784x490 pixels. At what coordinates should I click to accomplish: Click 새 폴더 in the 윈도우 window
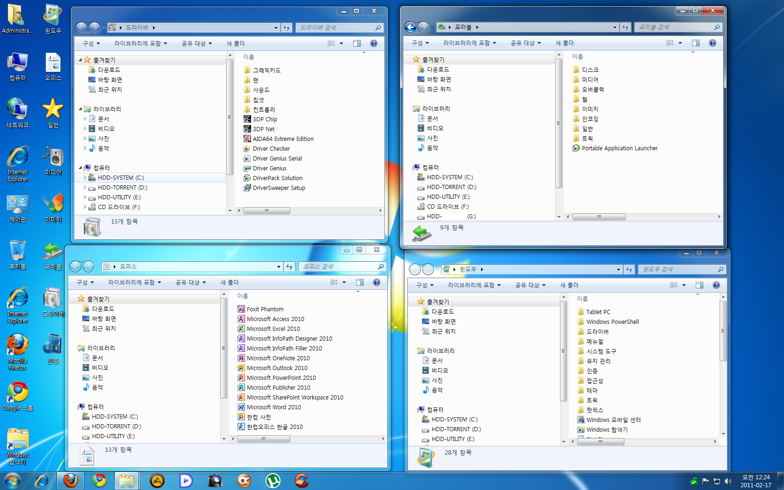[x=569, y=285]
